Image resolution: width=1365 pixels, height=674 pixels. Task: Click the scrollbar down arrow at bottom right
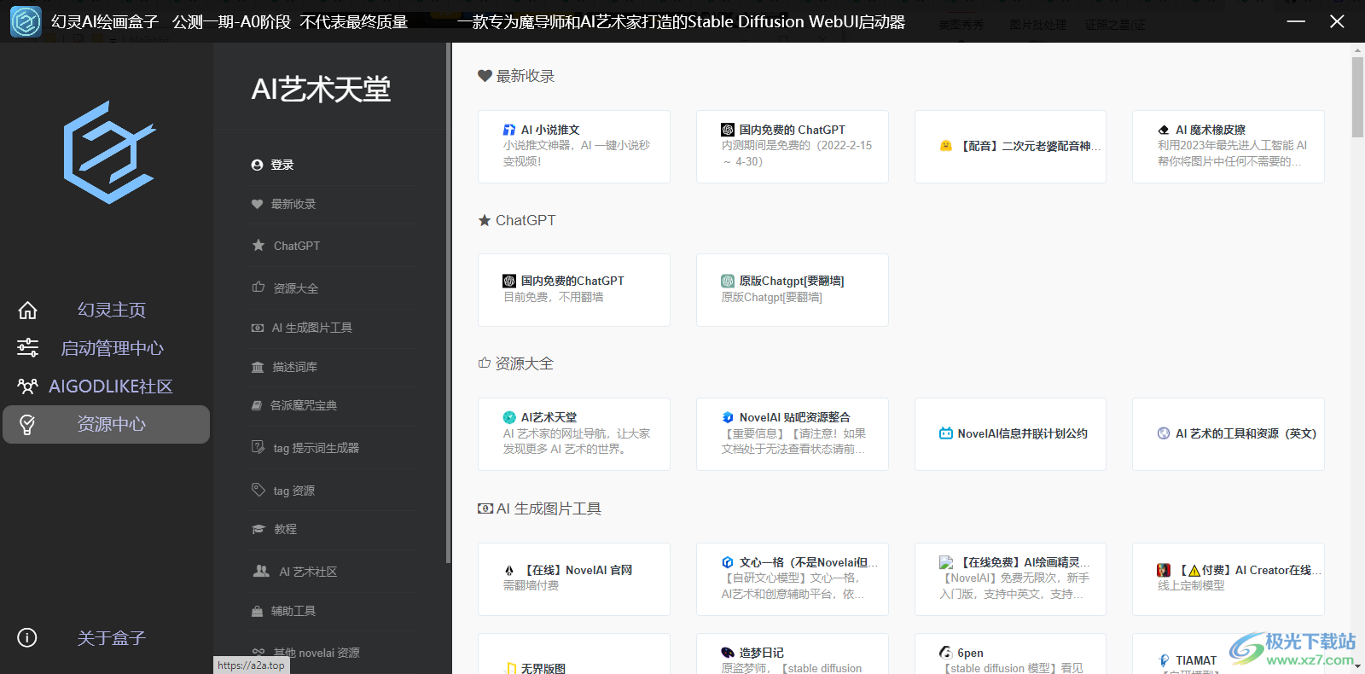[x=1357, y=666]
